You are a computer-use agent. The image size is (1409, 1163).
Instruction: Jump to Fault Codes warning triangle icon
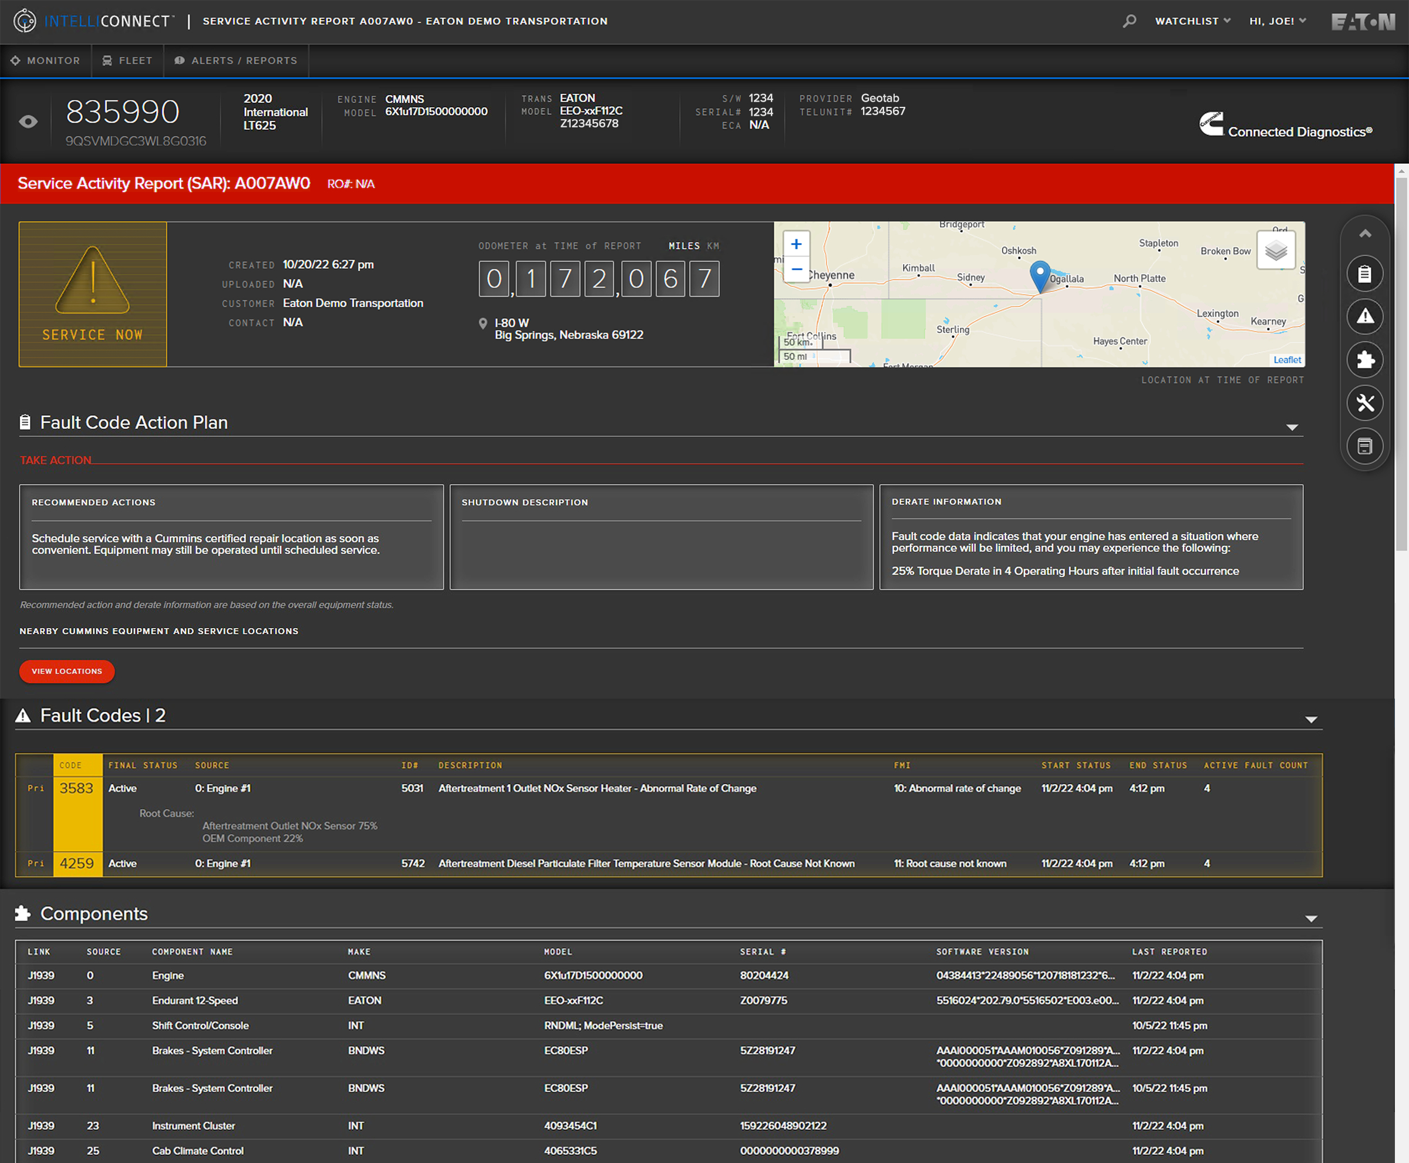[1364, 316]
